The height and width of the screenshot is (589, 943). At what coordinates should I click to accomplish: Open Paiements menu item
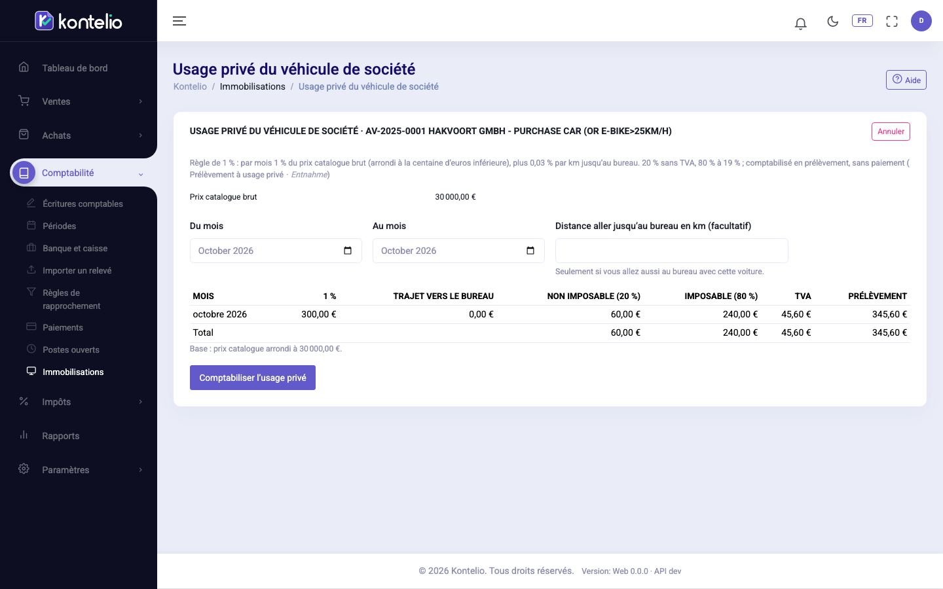[x=63, y=327]
